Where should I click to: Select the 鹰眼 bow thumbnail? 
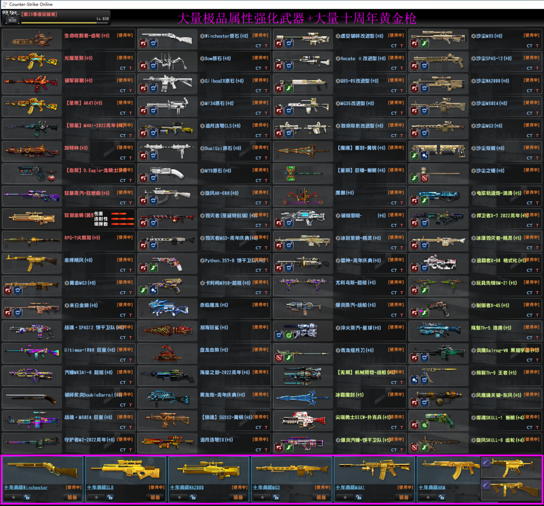(x=303, y=196)
